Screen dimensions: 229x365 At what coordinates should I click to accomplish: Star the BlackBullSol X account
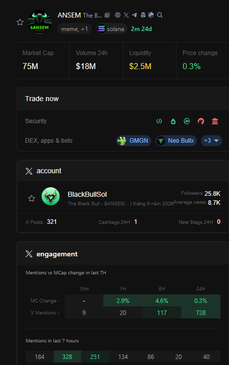click(32, 198)
